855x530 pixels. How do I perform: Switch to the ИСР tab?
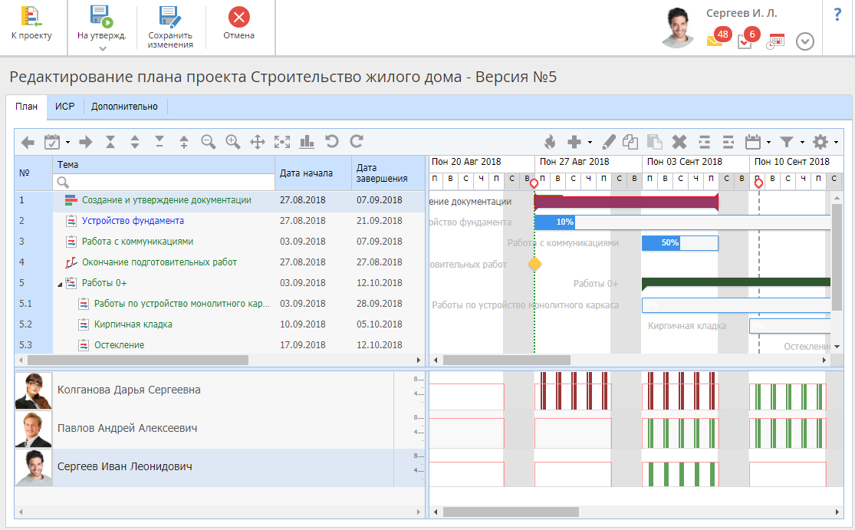coord(64,107)
